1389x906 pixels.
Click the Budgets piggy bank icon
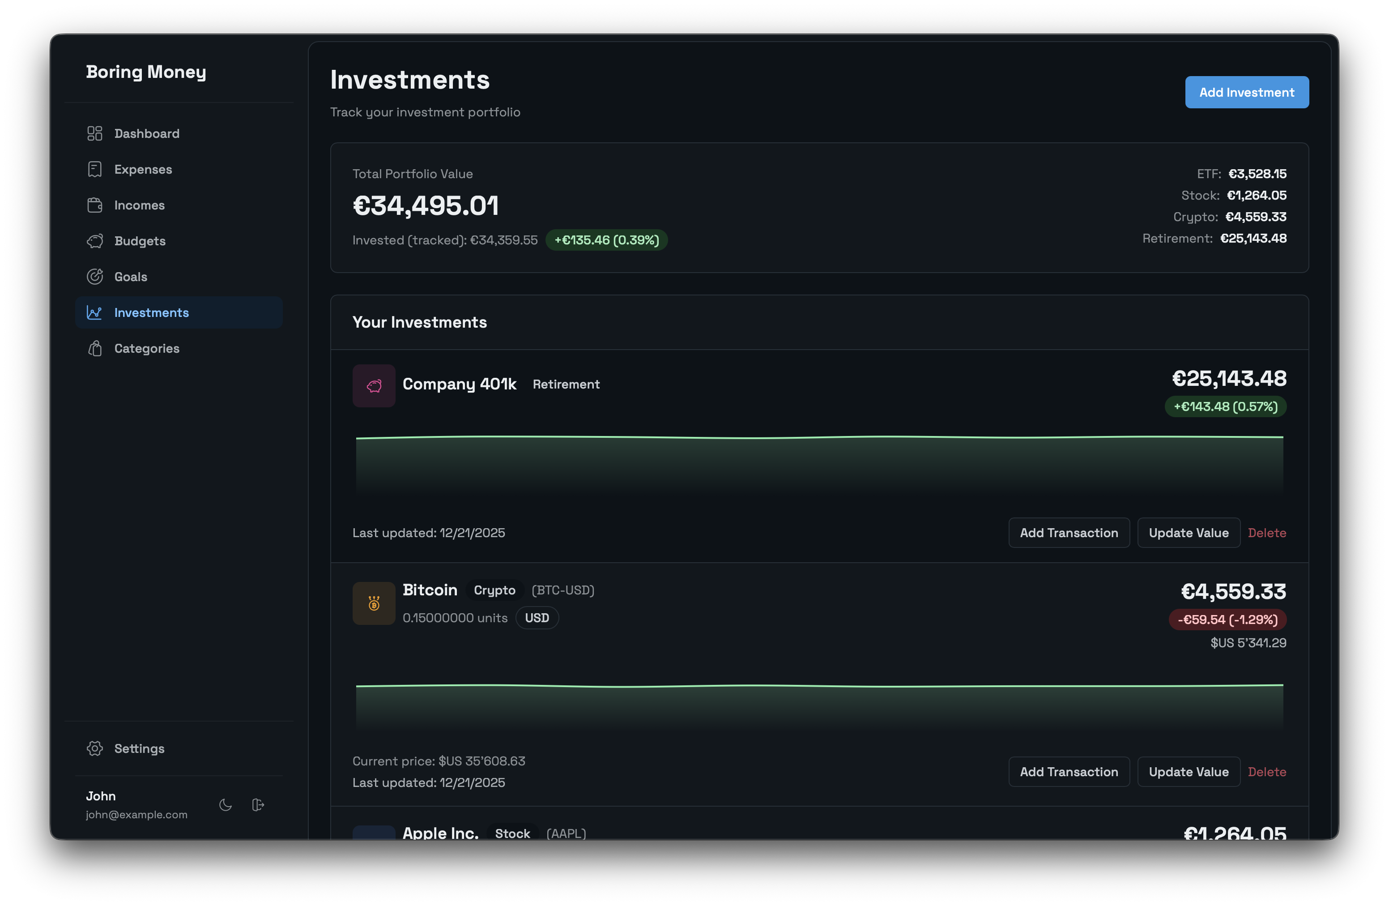[94, 241]
